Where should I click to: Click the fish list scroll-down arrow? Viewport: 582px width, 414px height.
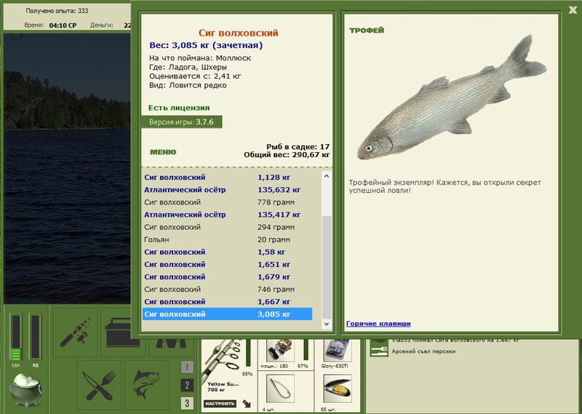pyautogui.click(x=327, y=324)
